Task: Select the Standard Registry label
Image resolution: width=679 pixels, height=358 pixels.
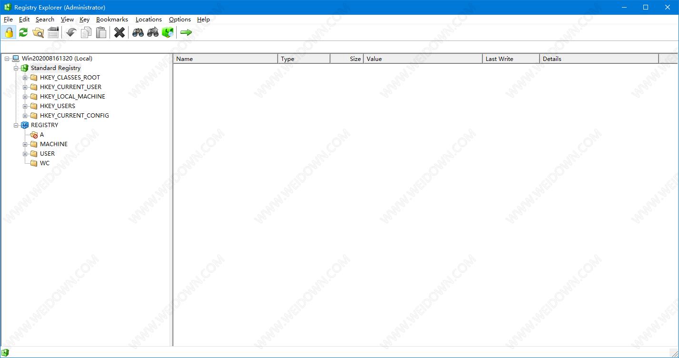Action: 56,68
